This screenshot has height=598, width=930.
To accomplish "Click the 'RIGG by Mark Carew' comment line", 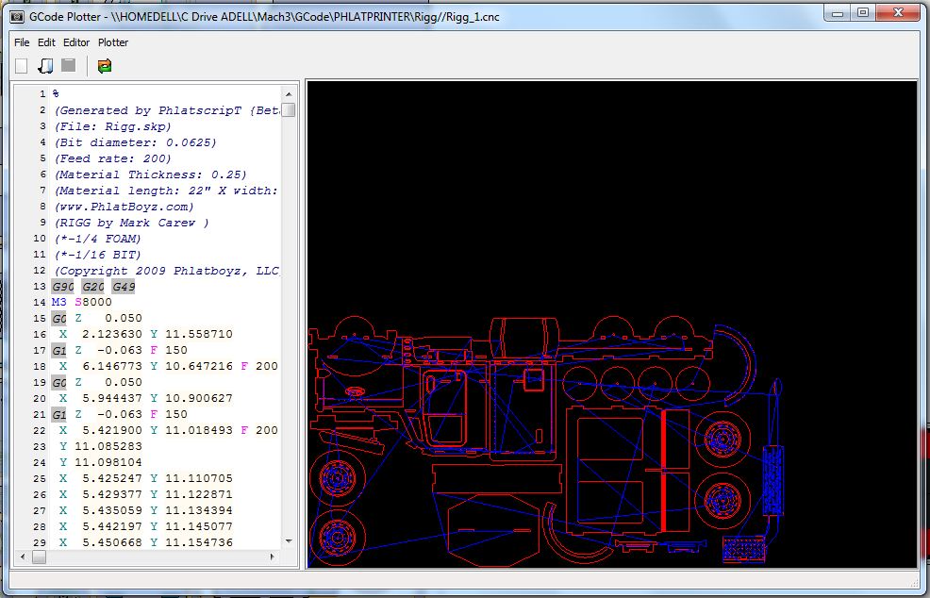I will [x=132, y=223].
